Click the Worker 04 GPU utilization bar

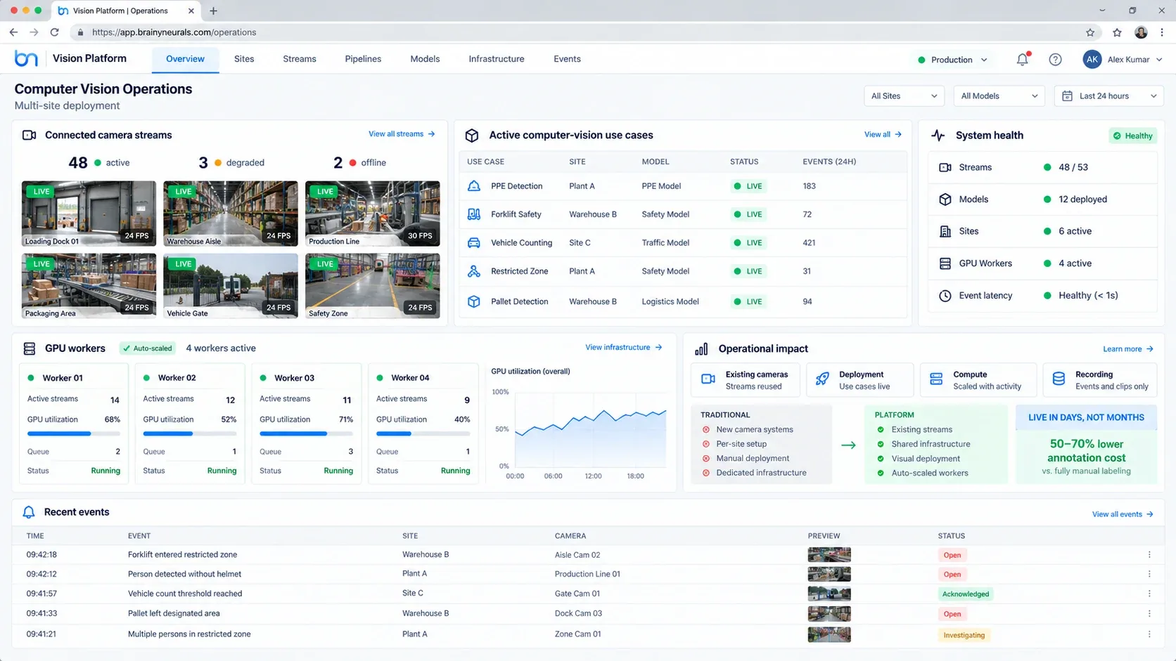click(x=423, y=433)
